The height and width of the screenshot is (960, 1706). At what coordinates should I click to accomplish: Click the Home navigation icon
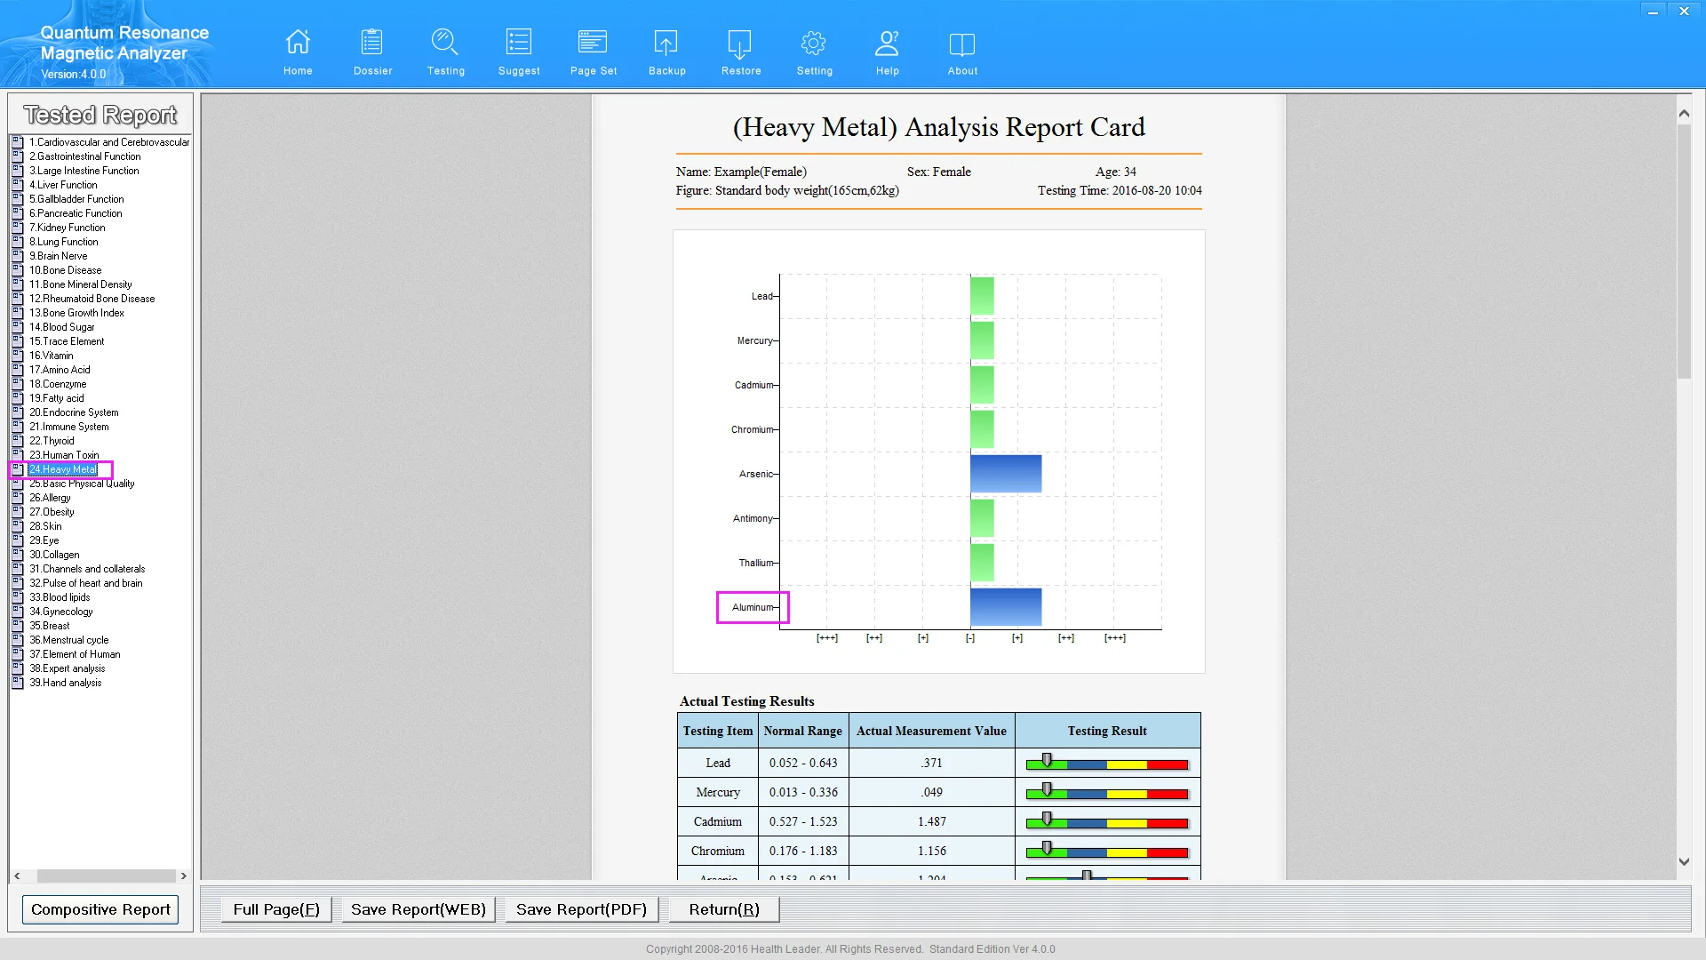(298, 52)
